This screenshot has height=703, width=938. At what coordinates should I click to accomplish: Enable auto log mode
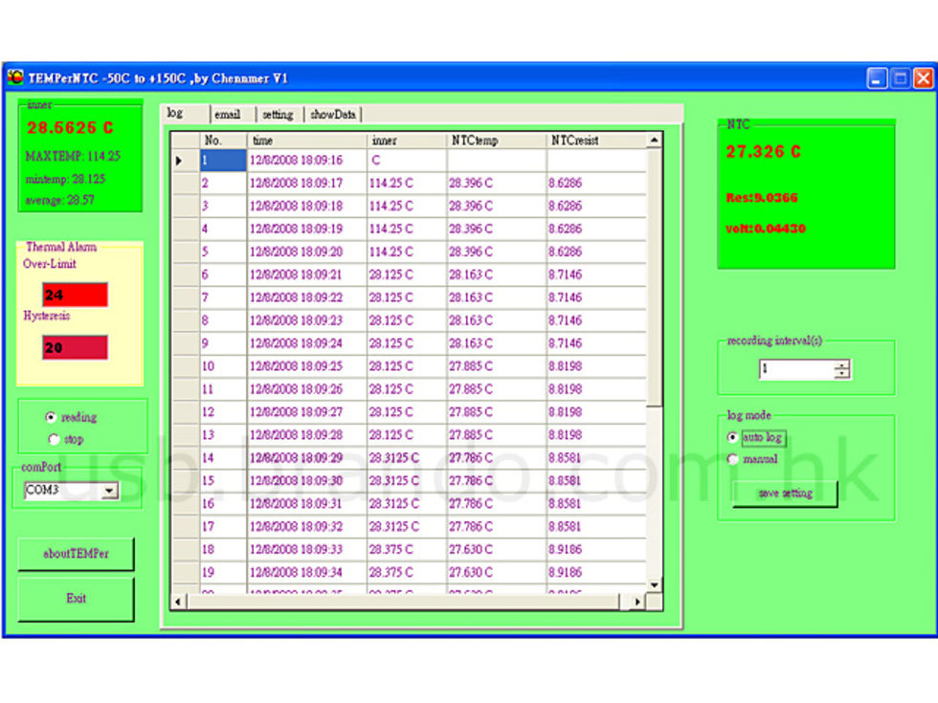coord(733,437)
